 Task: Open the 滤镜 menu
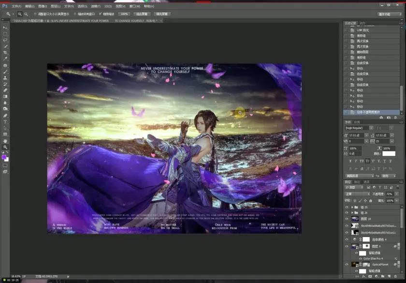pos(95,6)
